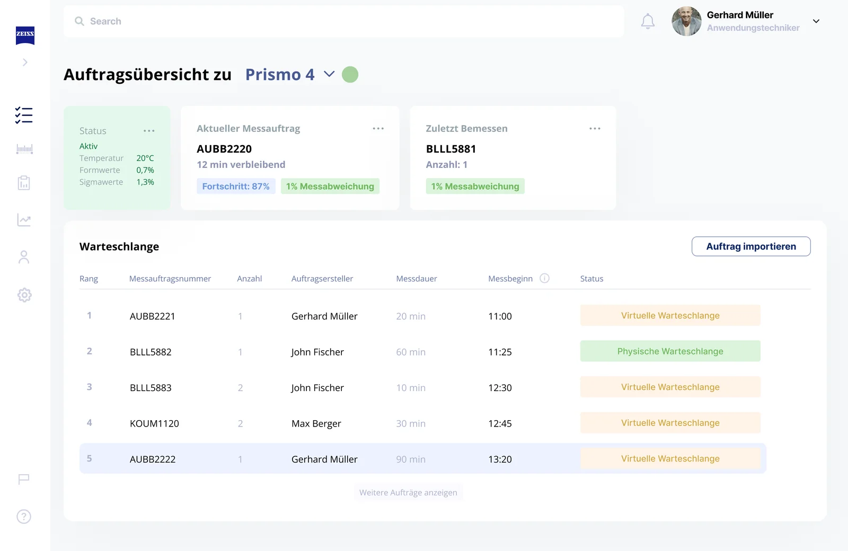Click the flag icon in sidebar

point(24,479)
